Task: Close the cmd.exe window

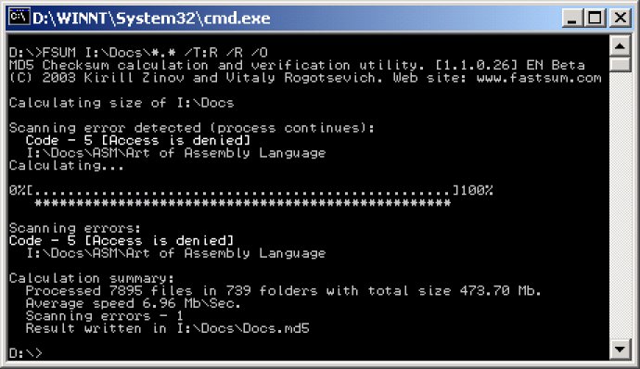Action: click(x=620, y=18)
